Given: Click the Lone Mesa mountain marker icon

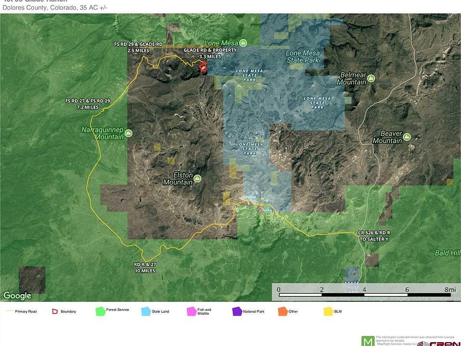Looking at the screenshot, I should (x=243, y=43).
